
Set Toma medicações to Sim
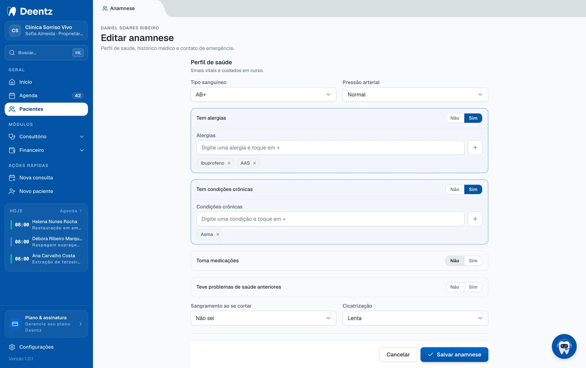473,261
